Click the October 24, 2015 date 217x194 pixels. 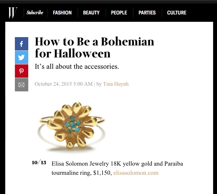[63, 84]
